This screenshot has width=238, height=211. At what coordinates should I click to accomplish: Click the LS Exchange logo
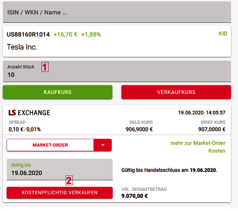pos(29,113)
